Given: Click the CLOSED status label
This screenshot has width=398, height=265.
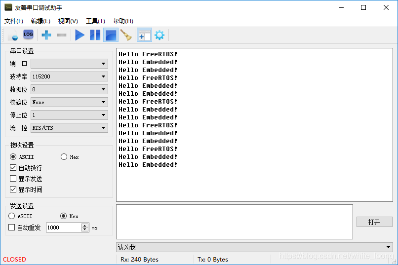Looking at the screenshot, I should pyautogui.click(x=14, y=260).
